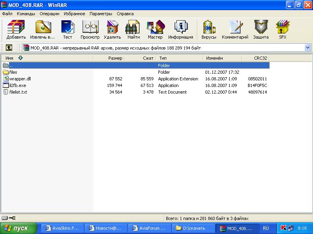
Task: Sort by the Изменён column header
Action: pyautogui.click(x=222, y=58)
